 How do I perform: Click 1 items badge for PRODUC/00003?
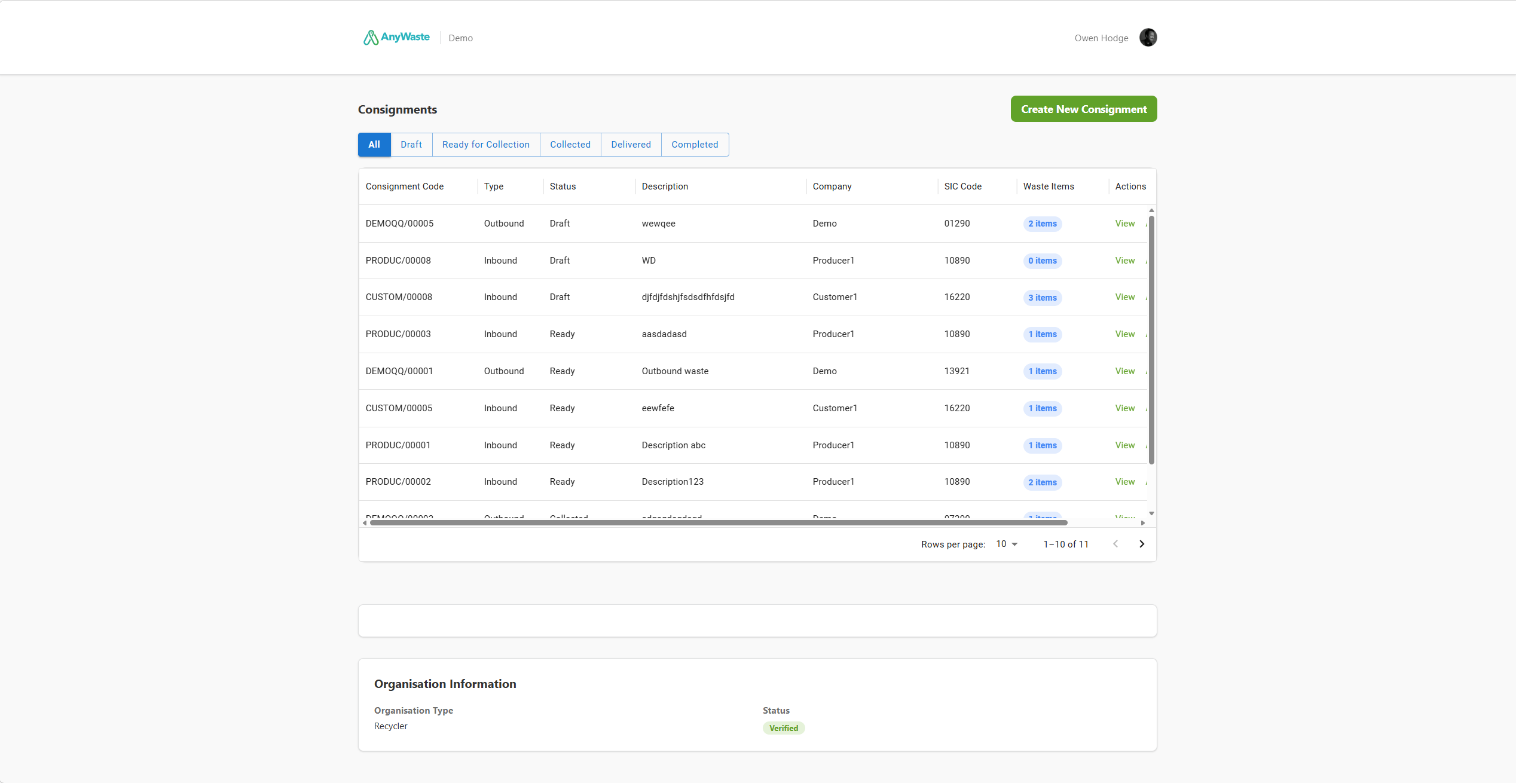(x=1043, y=334)
